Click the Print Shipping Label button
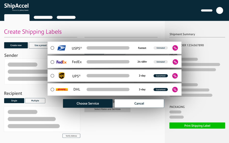This screenshot has height=143, width=229. click(197, 125)
